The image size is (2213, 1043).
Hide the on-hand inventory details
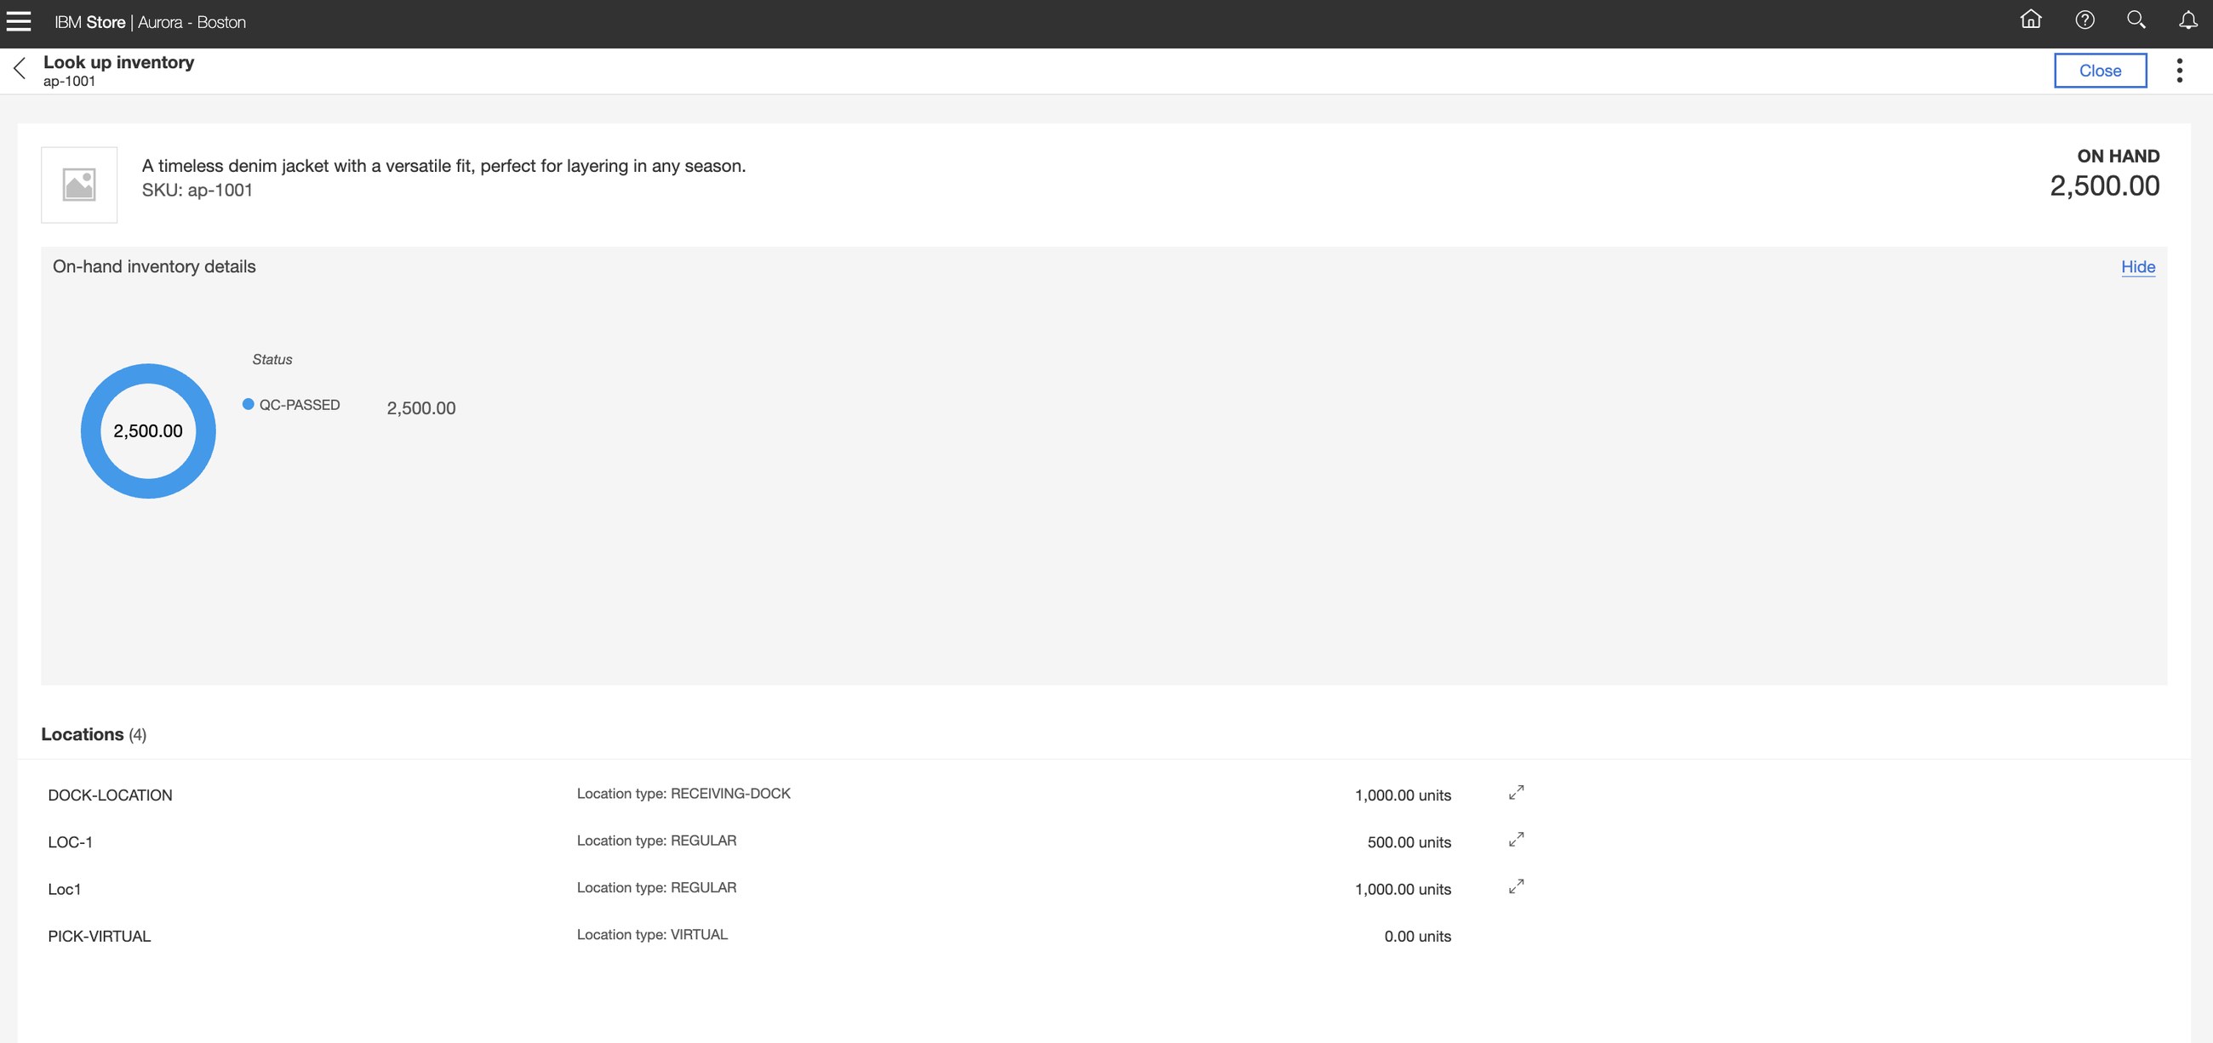[2137, 267]
